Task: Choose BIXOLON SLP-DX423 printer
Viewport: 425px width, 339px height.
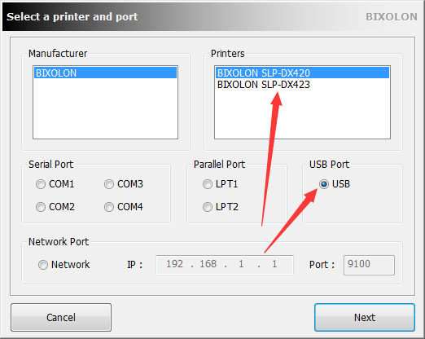Action: 302,85
